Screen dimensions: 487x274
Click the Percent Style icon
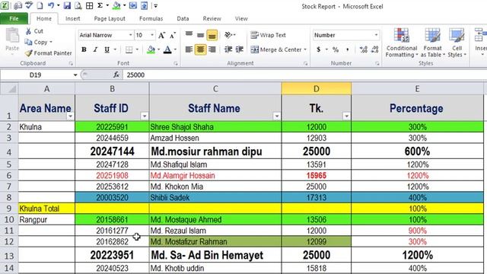[x=336, y=49]
